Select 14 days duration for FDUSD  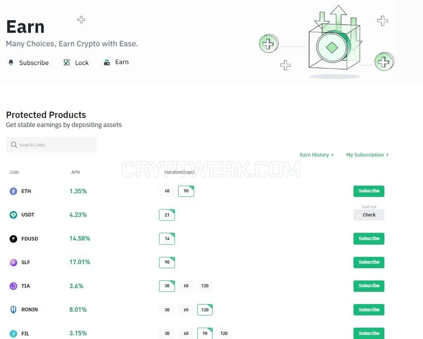167,239
